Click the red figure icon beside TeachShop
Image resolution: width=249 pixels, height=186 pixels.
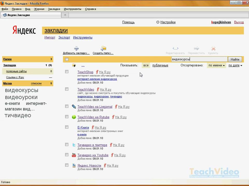pyautogui.click(x=97, y=72)
